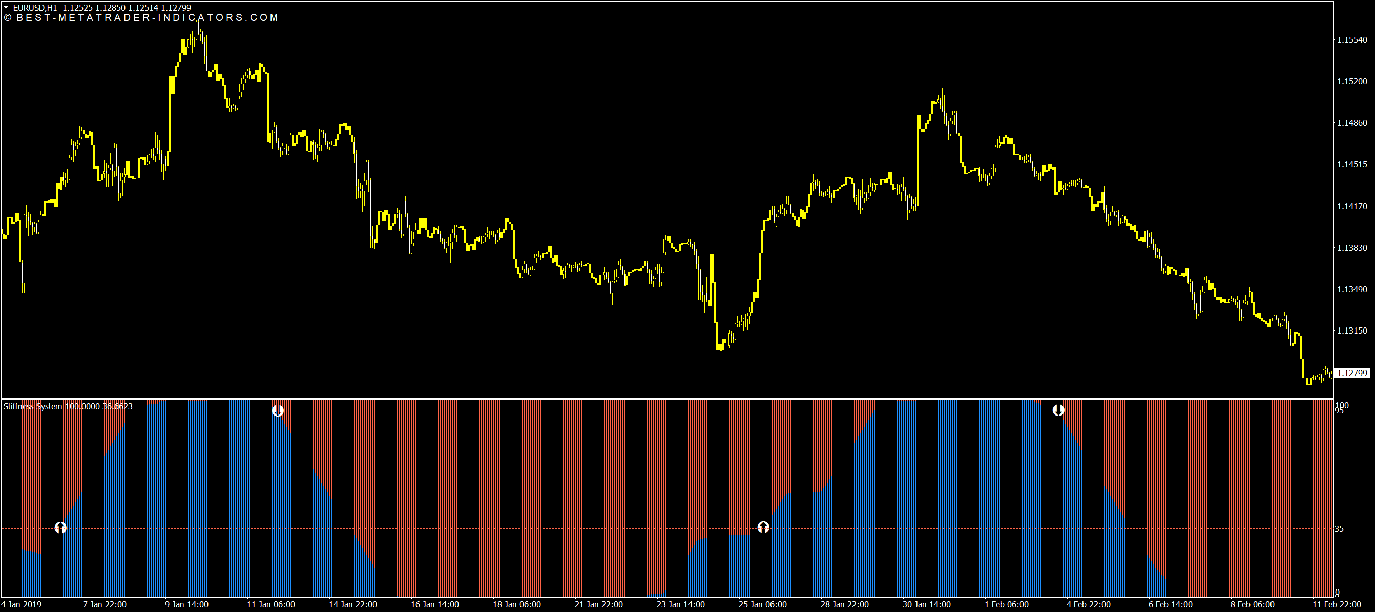This screenshot has height=612, width=1375.
Task: Click the 30 Jan 14:00 time label
Action: 926,604
